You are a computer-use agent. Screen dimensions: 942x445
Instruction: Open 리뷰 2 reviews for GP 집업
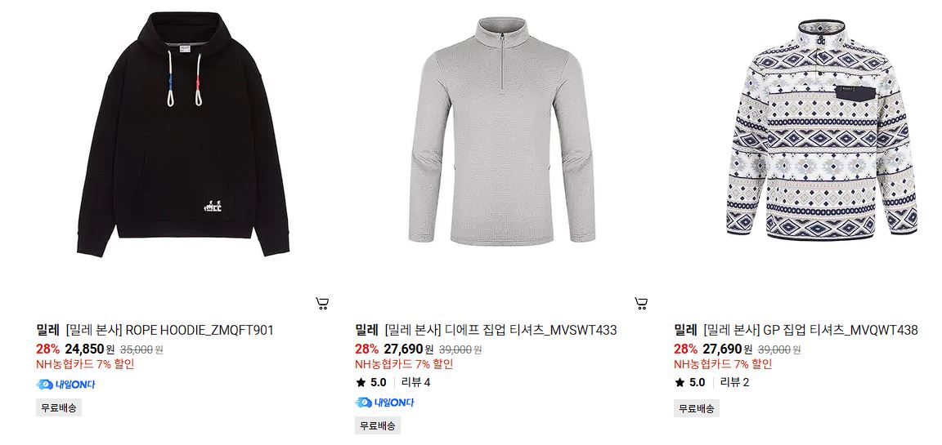(x=735, y=383)
